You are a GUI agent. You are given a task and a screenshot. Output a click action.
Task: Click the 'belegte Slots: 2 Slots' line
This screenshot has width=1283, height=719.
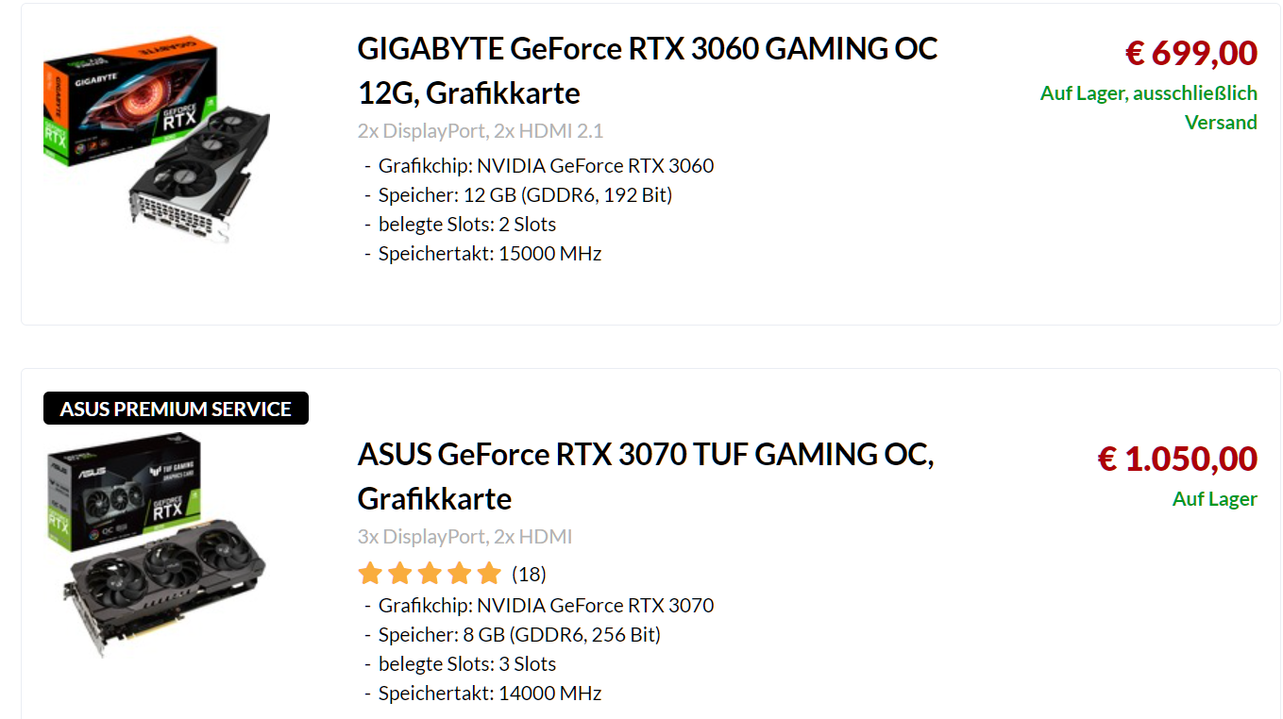[466, 225]
